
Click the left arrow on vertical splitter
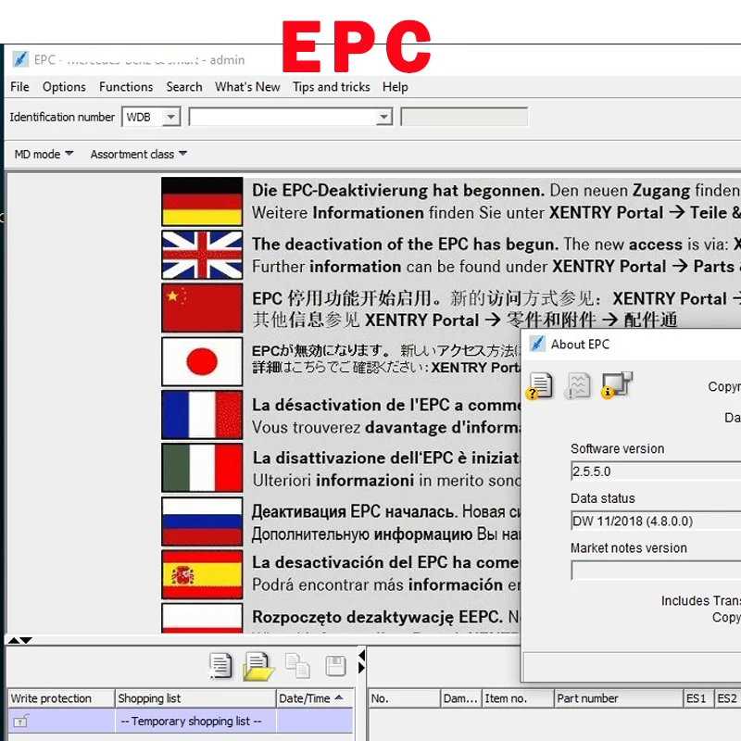[x=361, y=656]
